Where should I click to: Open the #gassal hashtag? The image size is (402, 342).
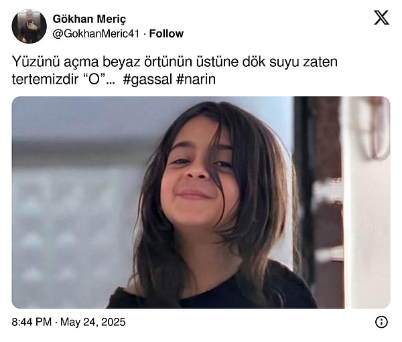[147, 80]
